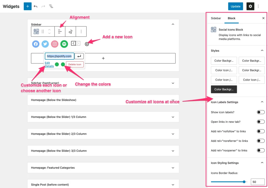Collapse Icon Labels Settings section
The image size is (268, 188).
pyautogui.click(x=262, y=102)
